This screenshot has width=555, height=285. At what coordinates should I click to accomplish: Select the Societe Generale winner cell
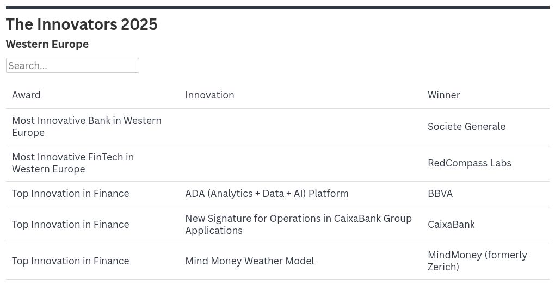point(466,127)
